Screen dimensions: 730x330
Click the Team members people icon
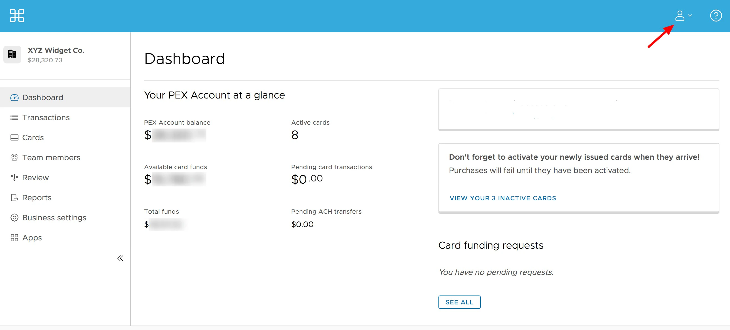(x=14, y=158)
